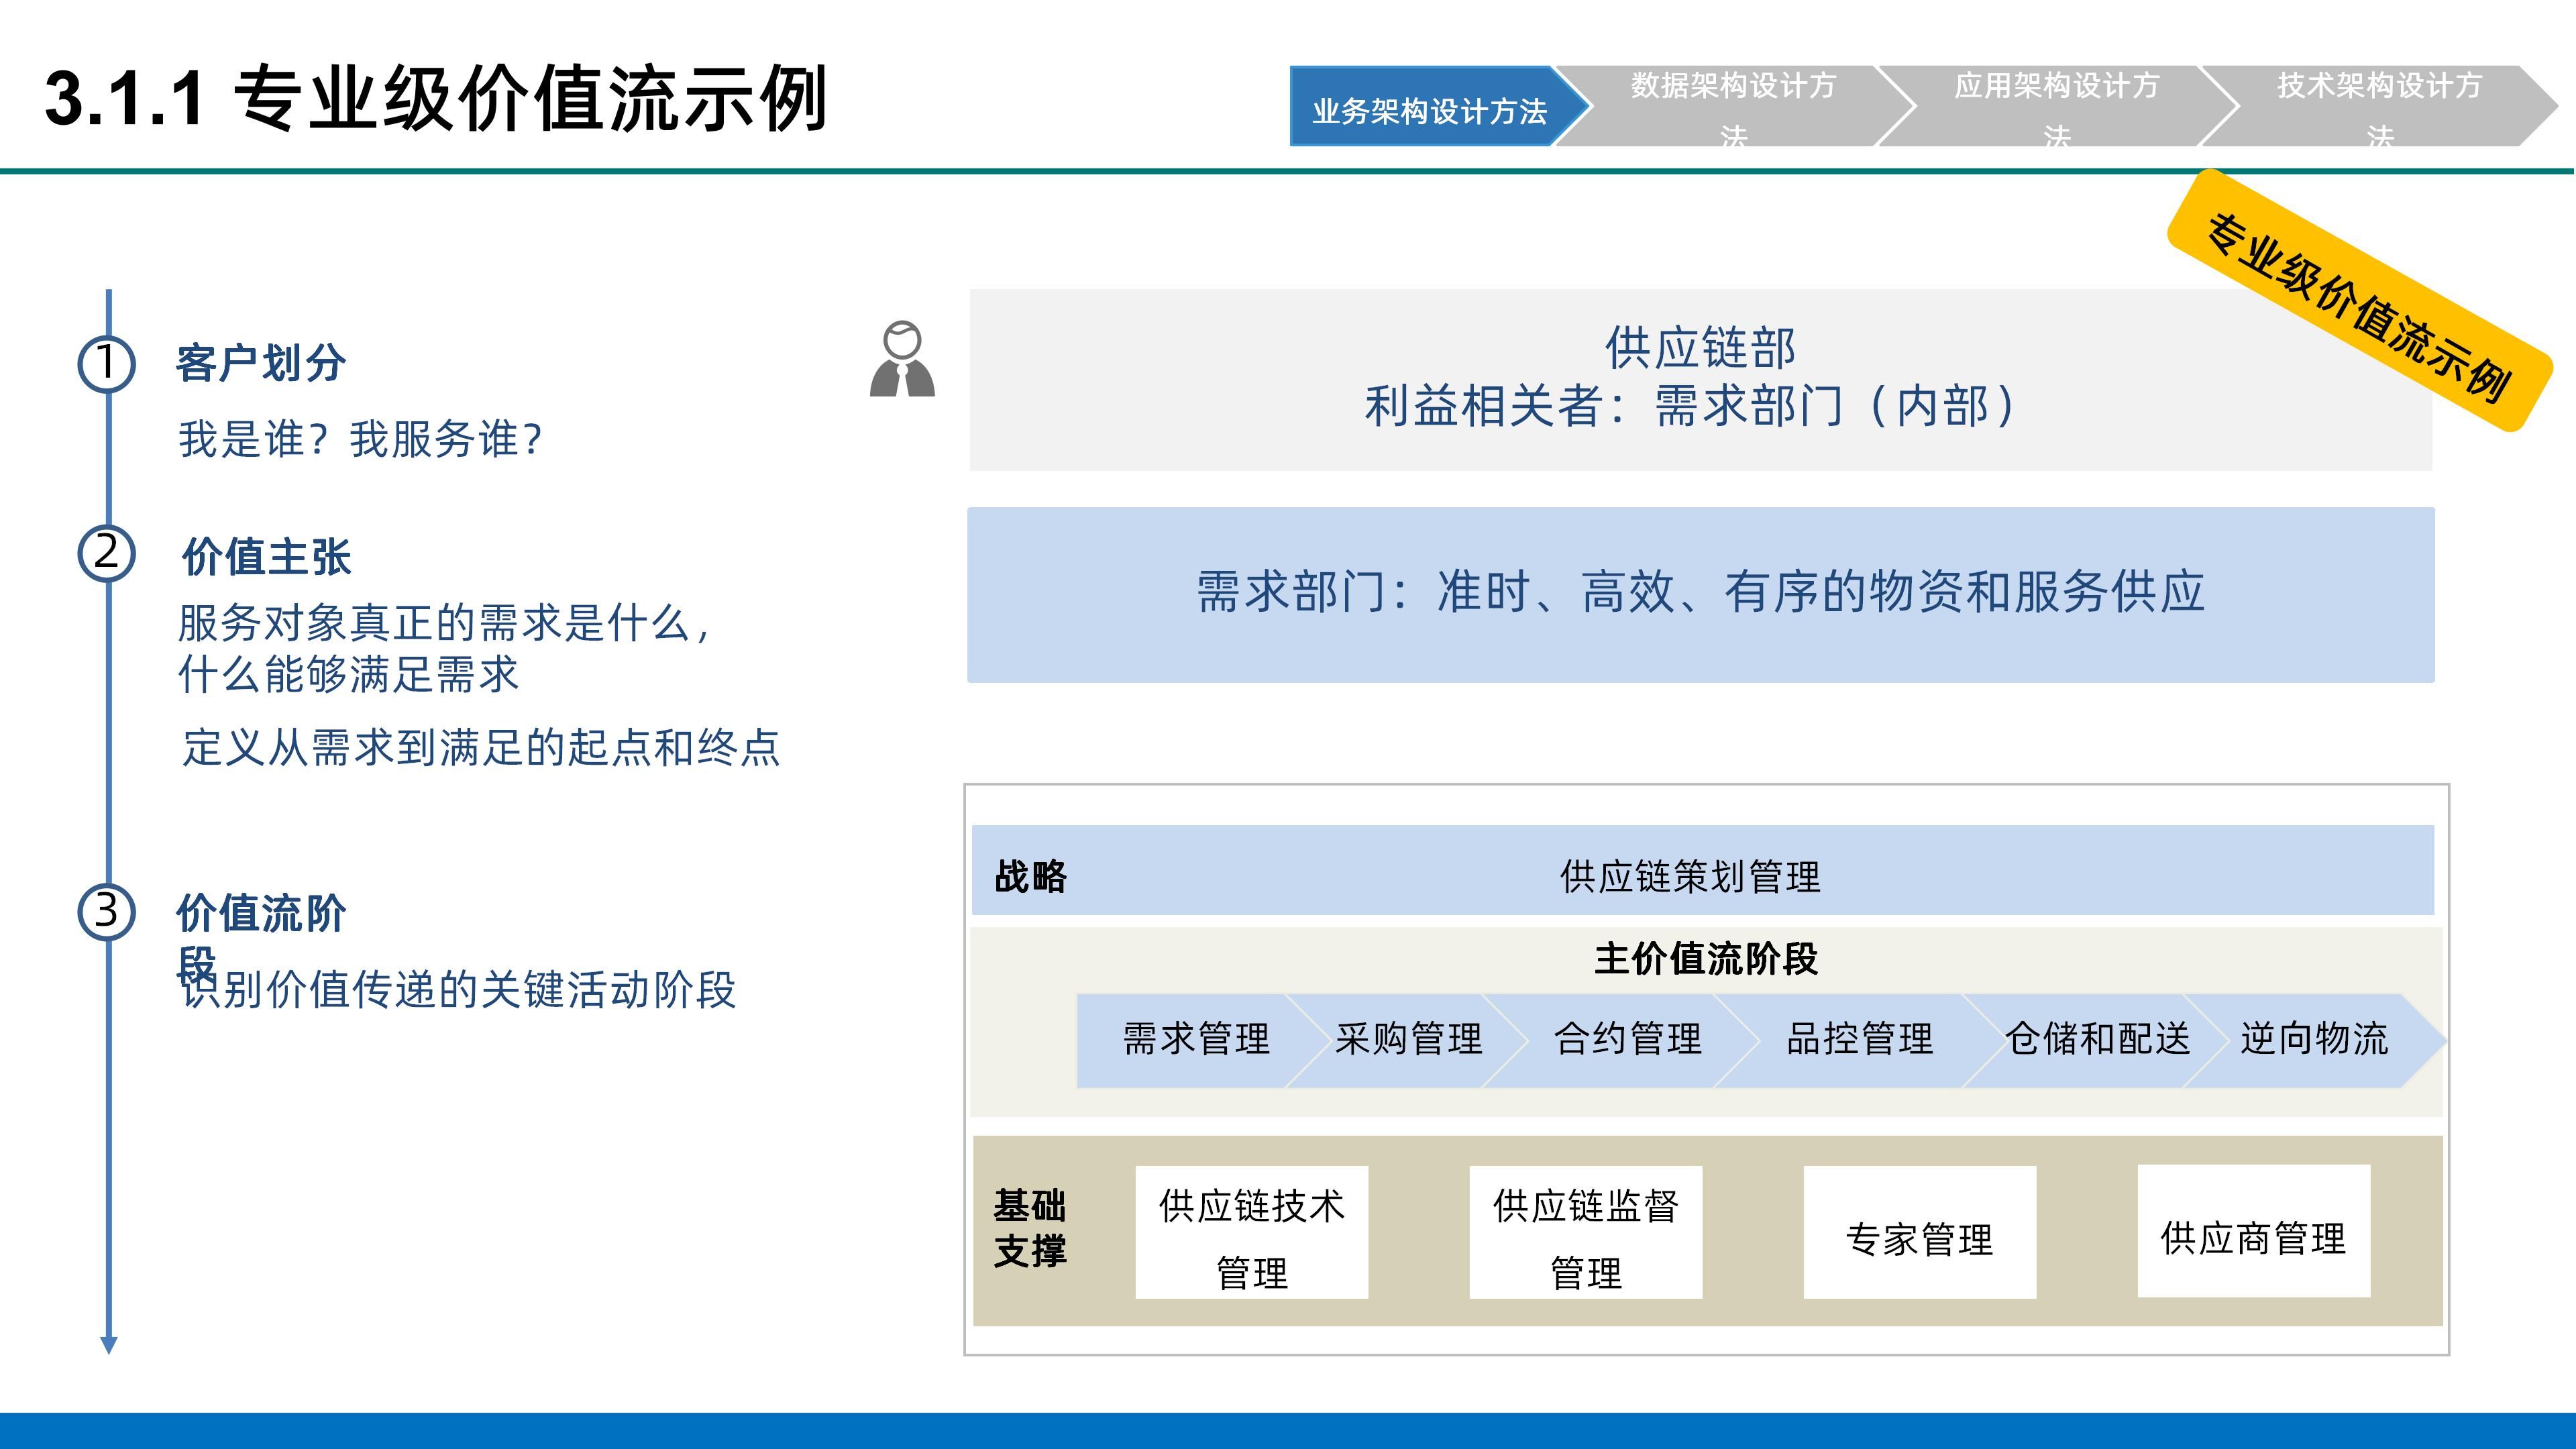Click the 供应链策划管理 strategy bar
Image resolution: width=2576 pixels, height=1449 pixels.
coord(1702,870)
